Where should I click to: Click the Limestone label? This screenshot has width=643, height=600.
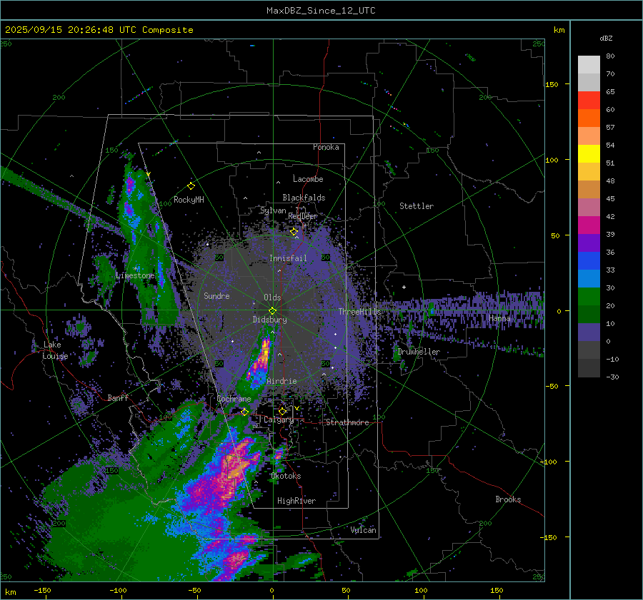pos(135,275)
